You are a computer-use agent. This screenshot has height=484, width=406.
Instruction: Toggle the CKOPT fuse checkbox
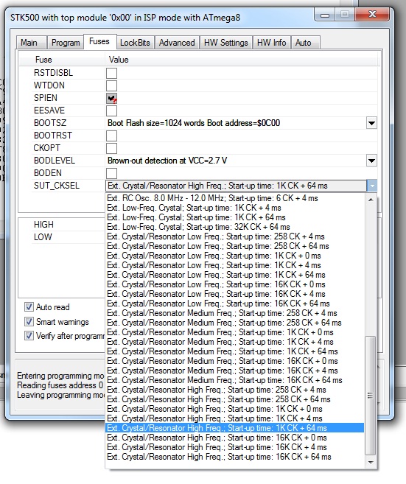pos(112,148)
